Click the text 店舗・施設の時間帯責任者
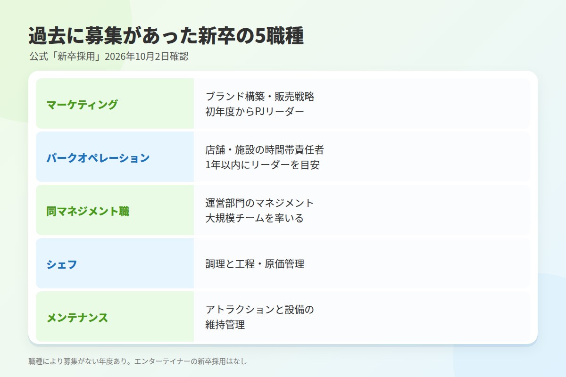This screenshot has width=566, height=377. tap(265, 150)
